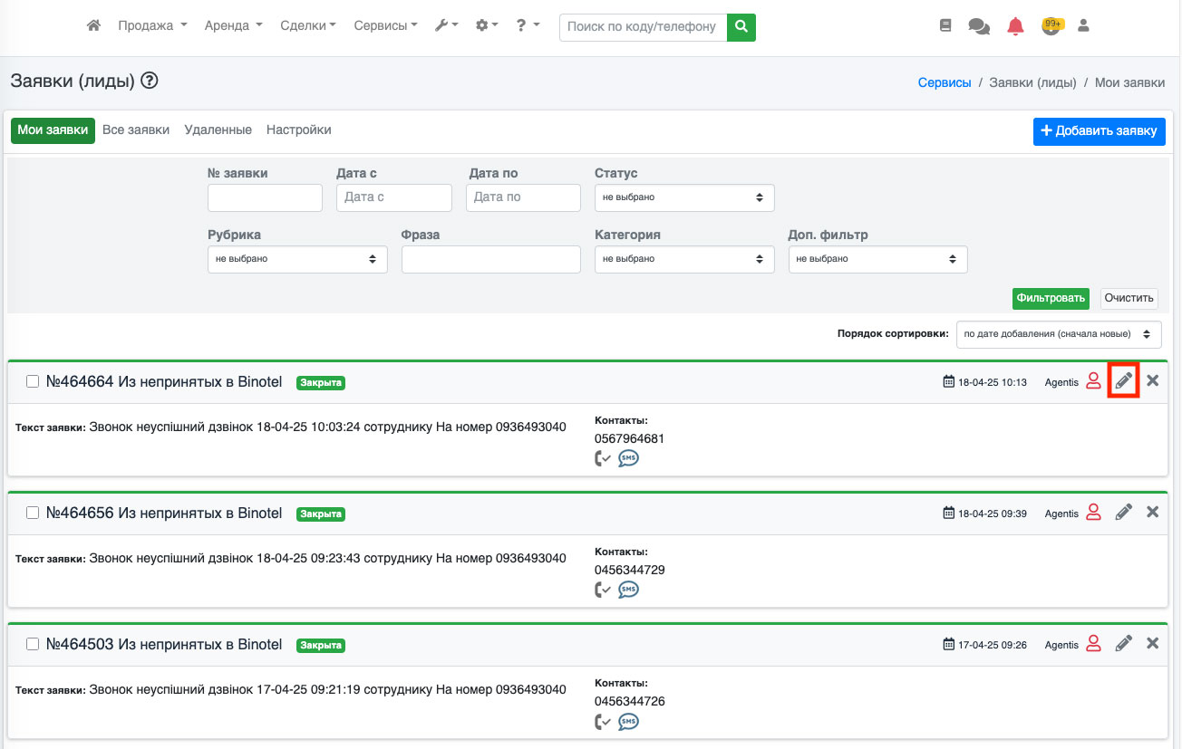Open the Статус dropdown filter

684,197
